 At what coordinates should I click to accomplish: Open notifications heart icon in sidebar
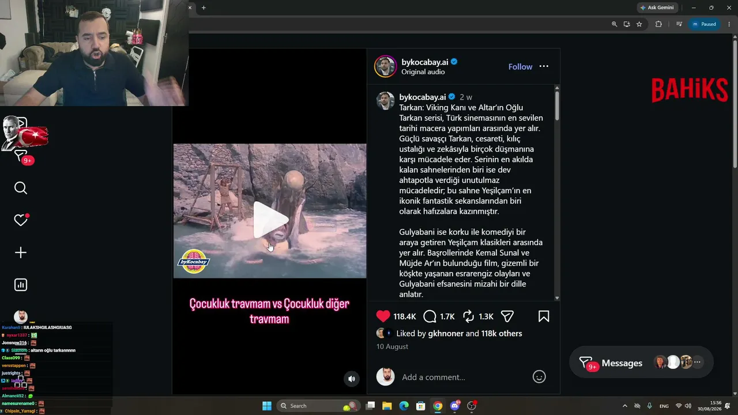click(21, 220)
